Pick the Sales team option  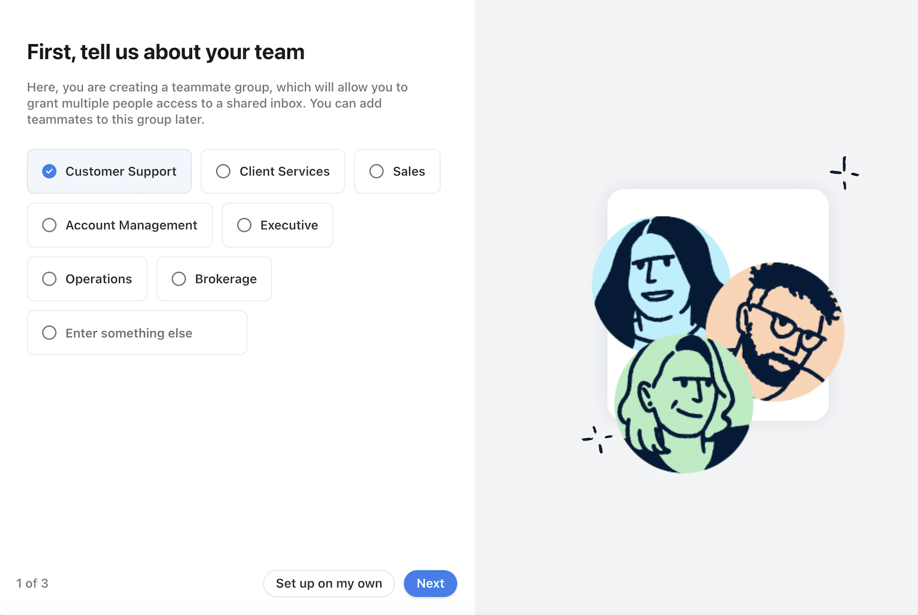click(397, 171)
